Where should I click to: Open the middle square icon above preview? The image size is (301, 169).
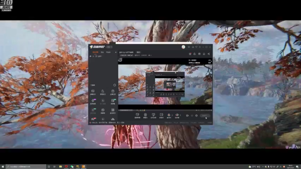(x=199, y=54)
